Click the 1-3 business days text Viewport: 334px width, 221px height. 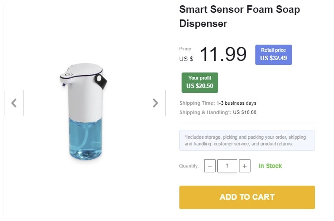tap(236, 103)
